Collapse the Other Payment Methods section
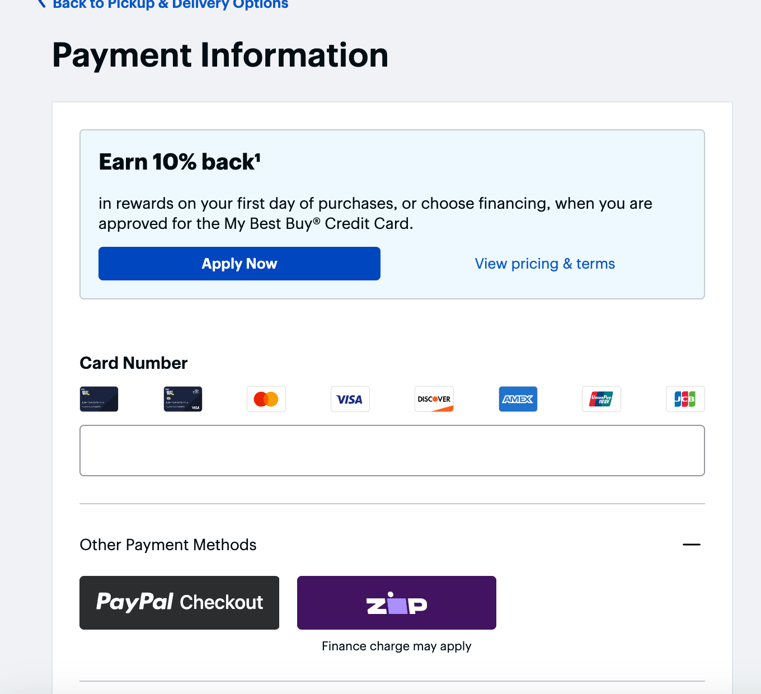Viewport: 761px width, 694px height. click(x=692, y=544)
